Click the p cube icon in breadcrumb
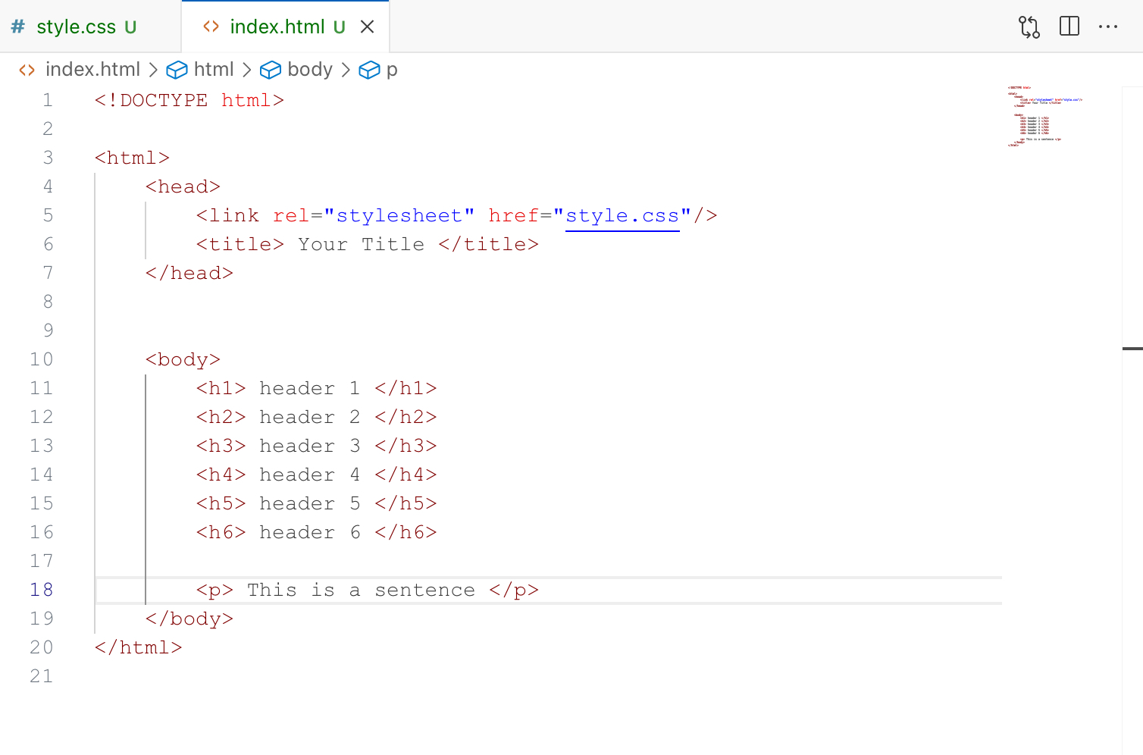The height and width of the screenshot is (755, 1143). [x=369, y=70]
